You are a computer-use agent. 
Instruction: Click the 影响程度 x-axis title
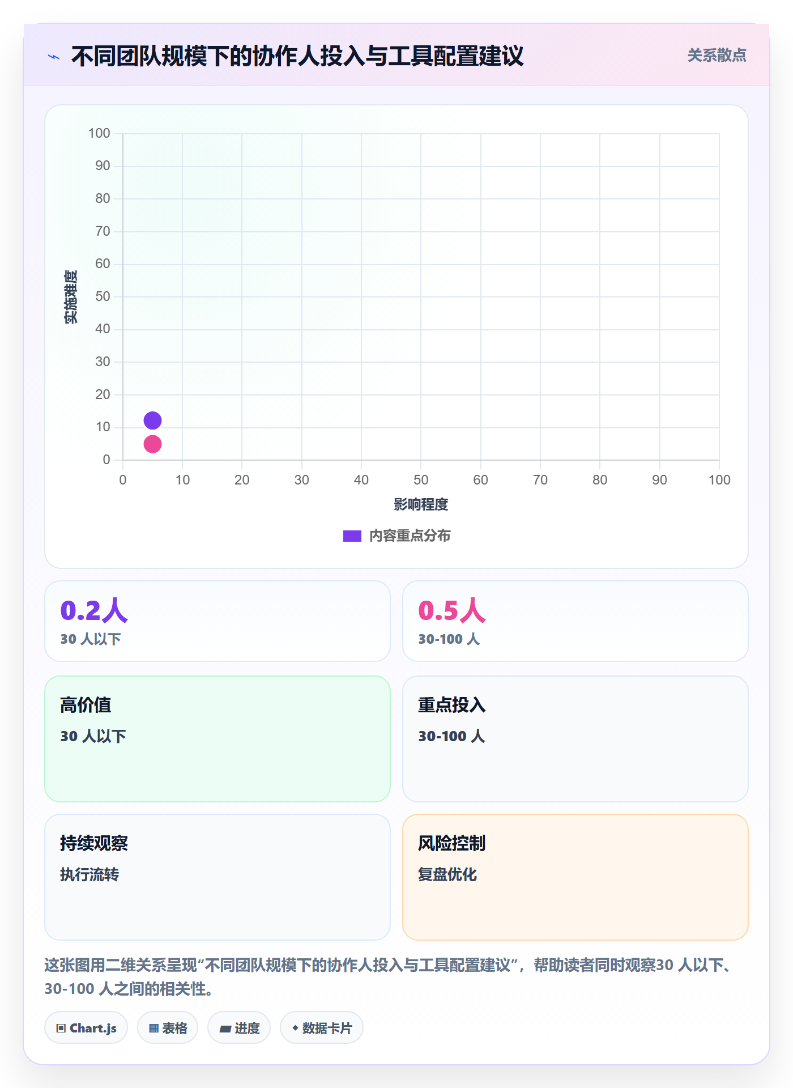[x=421, y=504]
